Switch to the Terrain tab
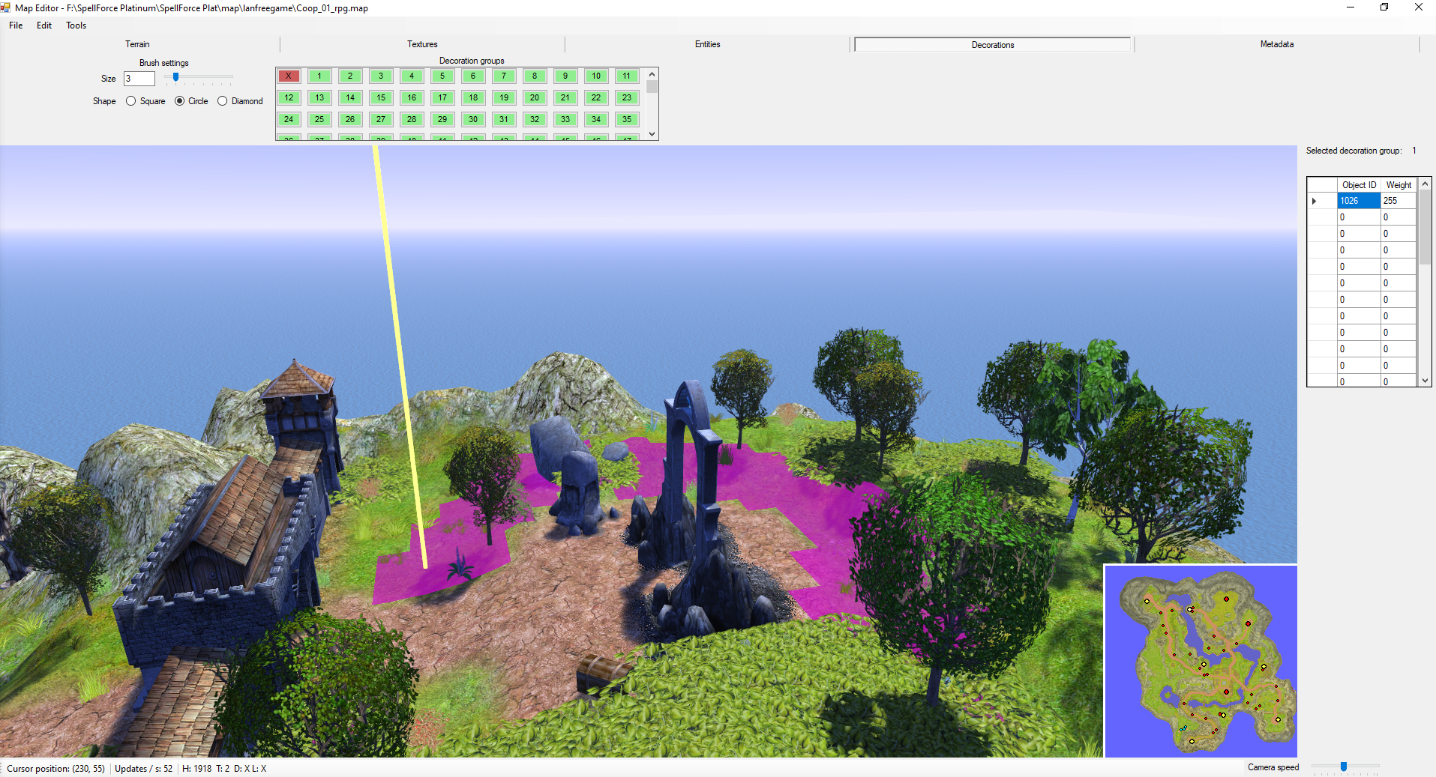 [x=137, y=44]
